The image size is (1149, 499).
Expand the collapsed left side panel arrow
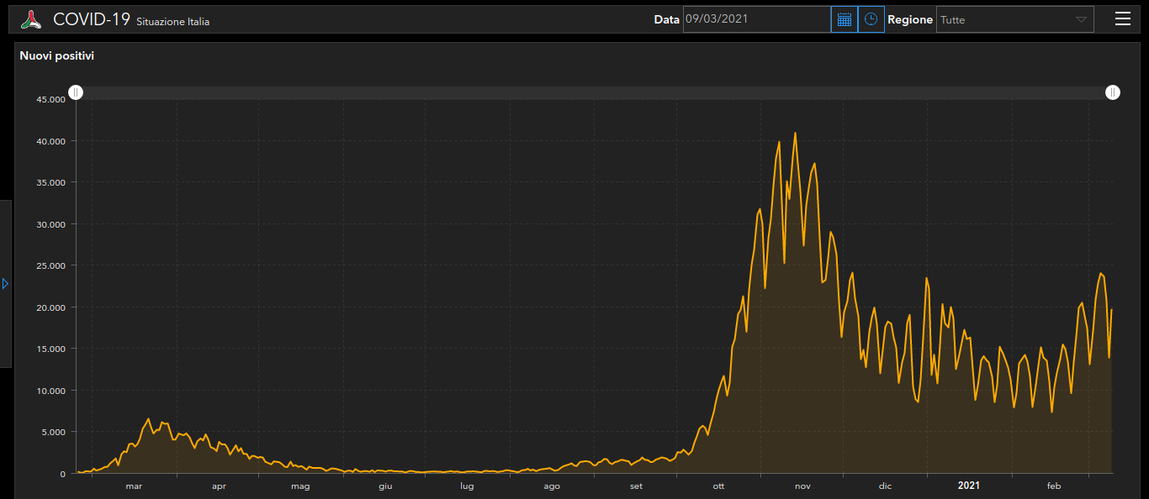pyautogui.click(x=5, y=284)
